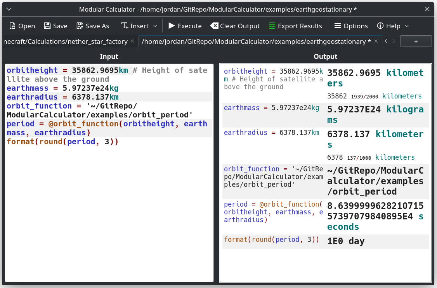Add a new tab with the plus button
Image resolution: width=437 pixels, height=288 pixels.
[x=416, y=41]
